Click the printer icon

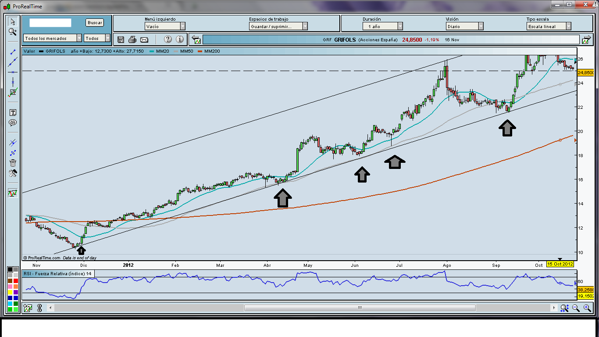132,40
